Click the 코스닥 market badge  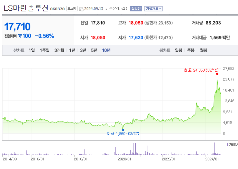tap(72, 9)
